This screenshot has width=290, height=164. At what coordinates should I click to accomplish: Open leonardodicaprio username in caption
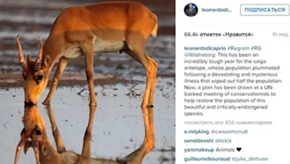click(x=205, y=48)
